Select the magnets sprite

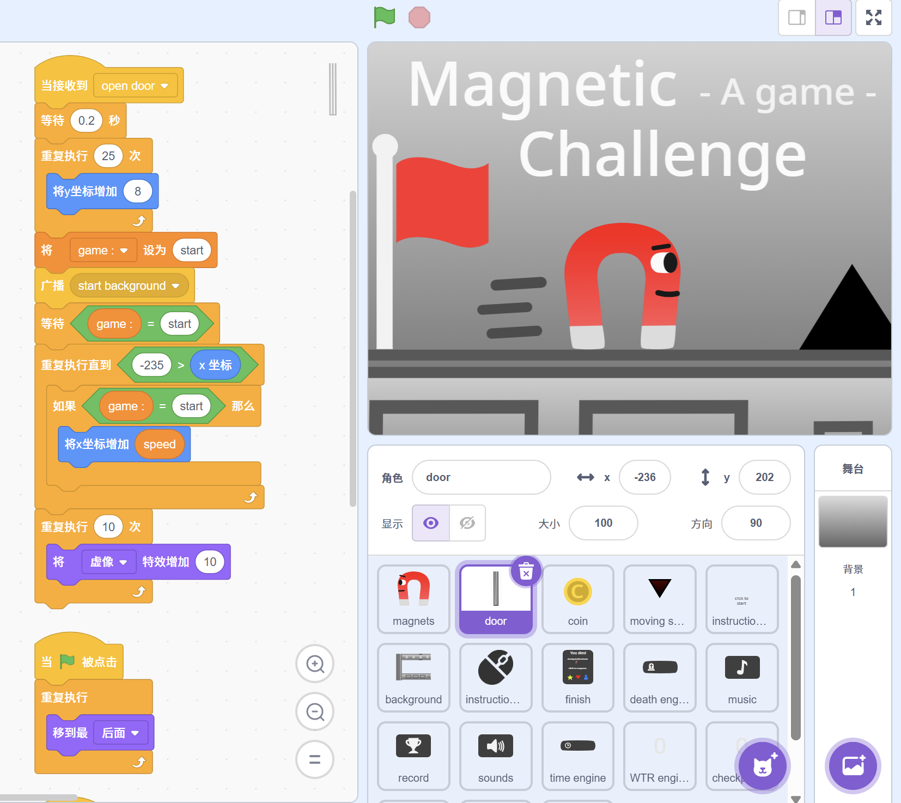point(413,599)
